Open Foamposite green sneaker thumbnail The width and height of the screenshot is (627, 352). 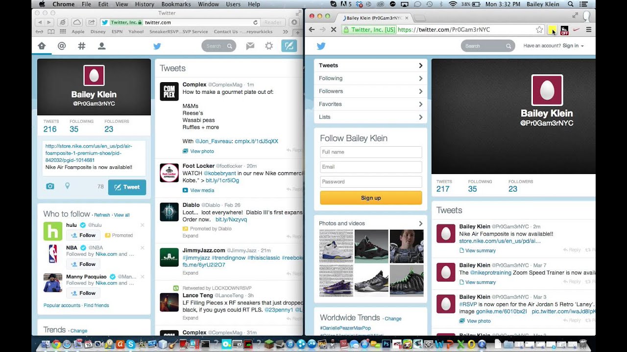[x=406, y=280]
